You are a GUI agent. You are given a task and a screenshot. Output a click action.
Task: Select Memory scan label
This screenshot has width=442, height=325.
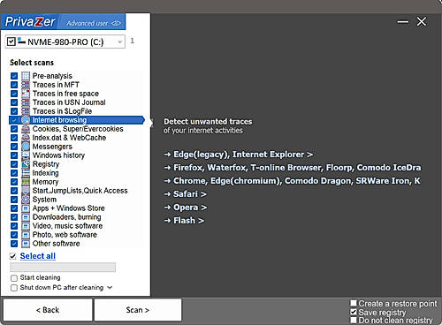(45, 182)
